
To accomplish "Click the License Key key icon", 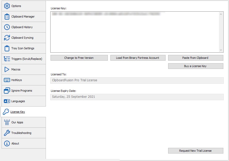I will (6, 112).
